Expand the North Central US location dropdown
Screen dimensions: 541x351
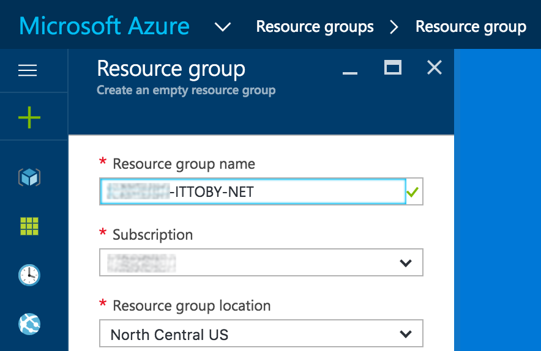[x=405, y=334]
